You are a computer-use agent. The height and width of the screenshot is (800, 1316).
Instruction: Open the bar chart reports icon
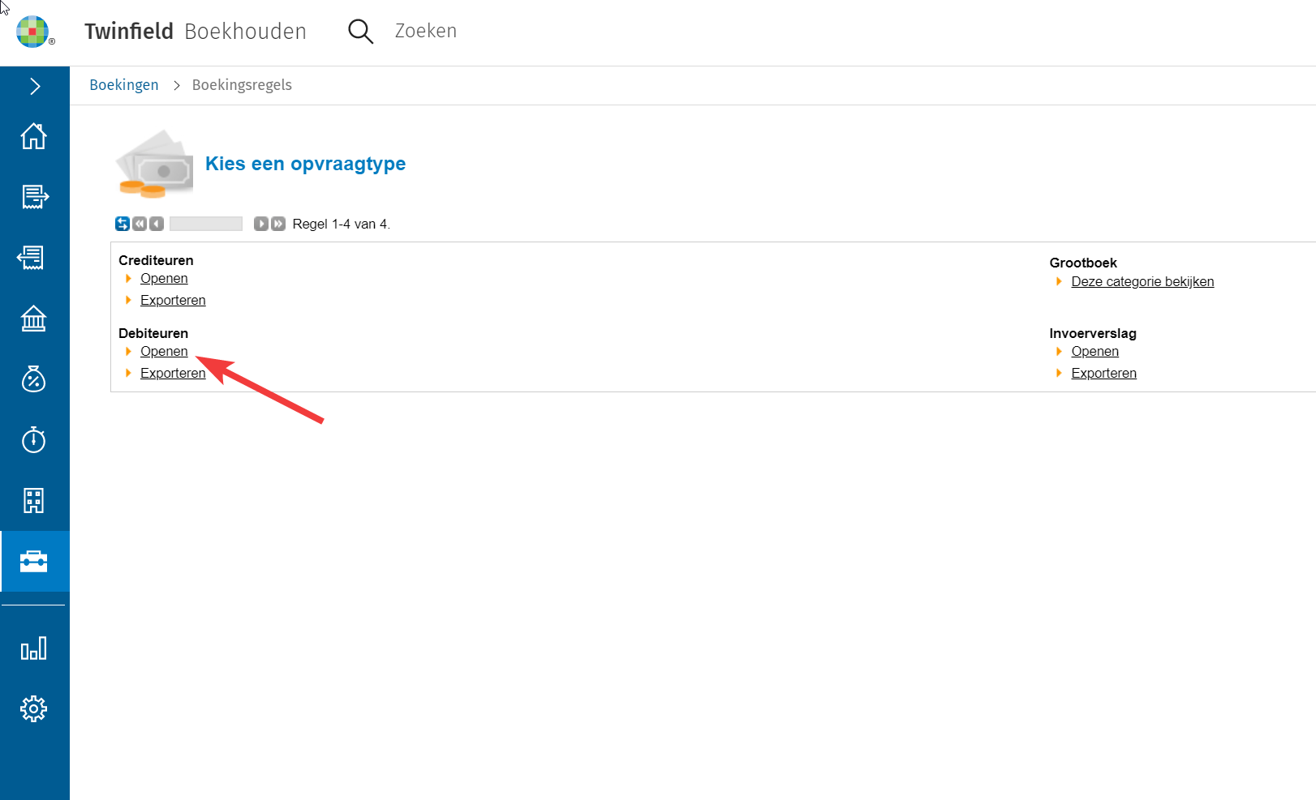pyautogui.click(x=34, y=648)
